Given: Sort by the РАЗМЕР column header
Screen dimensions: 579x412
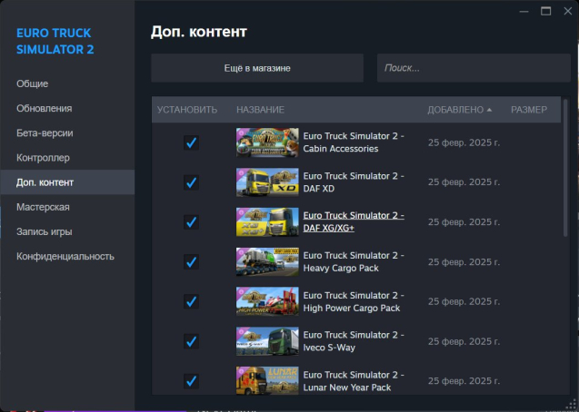Looking at the screenshot, I should 529,110.
